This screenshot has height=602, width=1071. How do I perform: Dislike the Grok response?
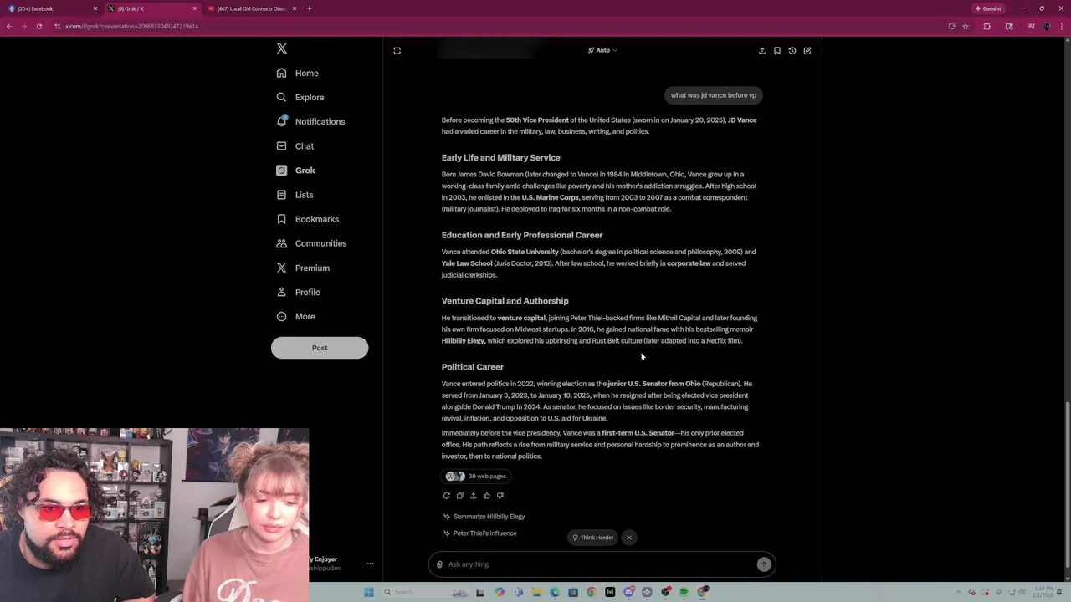pos(500,496)
